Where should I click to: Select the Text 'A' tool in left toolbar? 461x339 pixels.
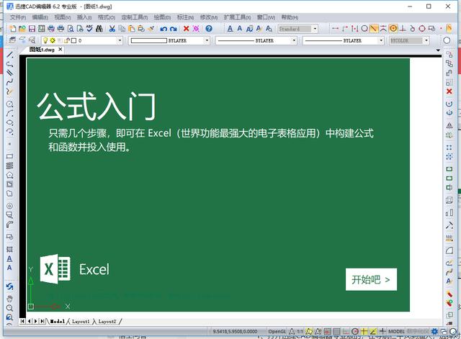click(x=9, y=258)
